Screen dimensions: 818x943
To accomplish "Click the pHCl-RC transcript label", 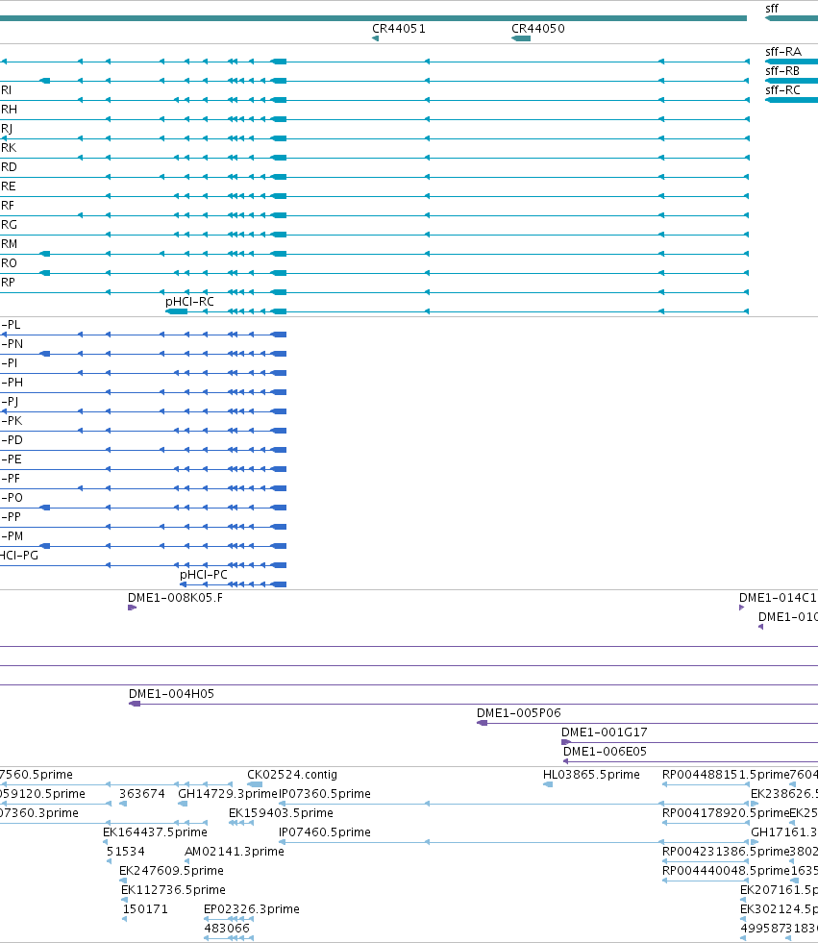I will tap(189, 301).
